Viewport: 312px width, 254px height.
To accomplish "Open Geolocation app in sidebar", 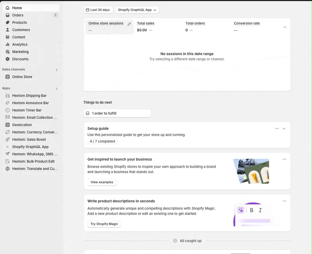I will (31, 125).
